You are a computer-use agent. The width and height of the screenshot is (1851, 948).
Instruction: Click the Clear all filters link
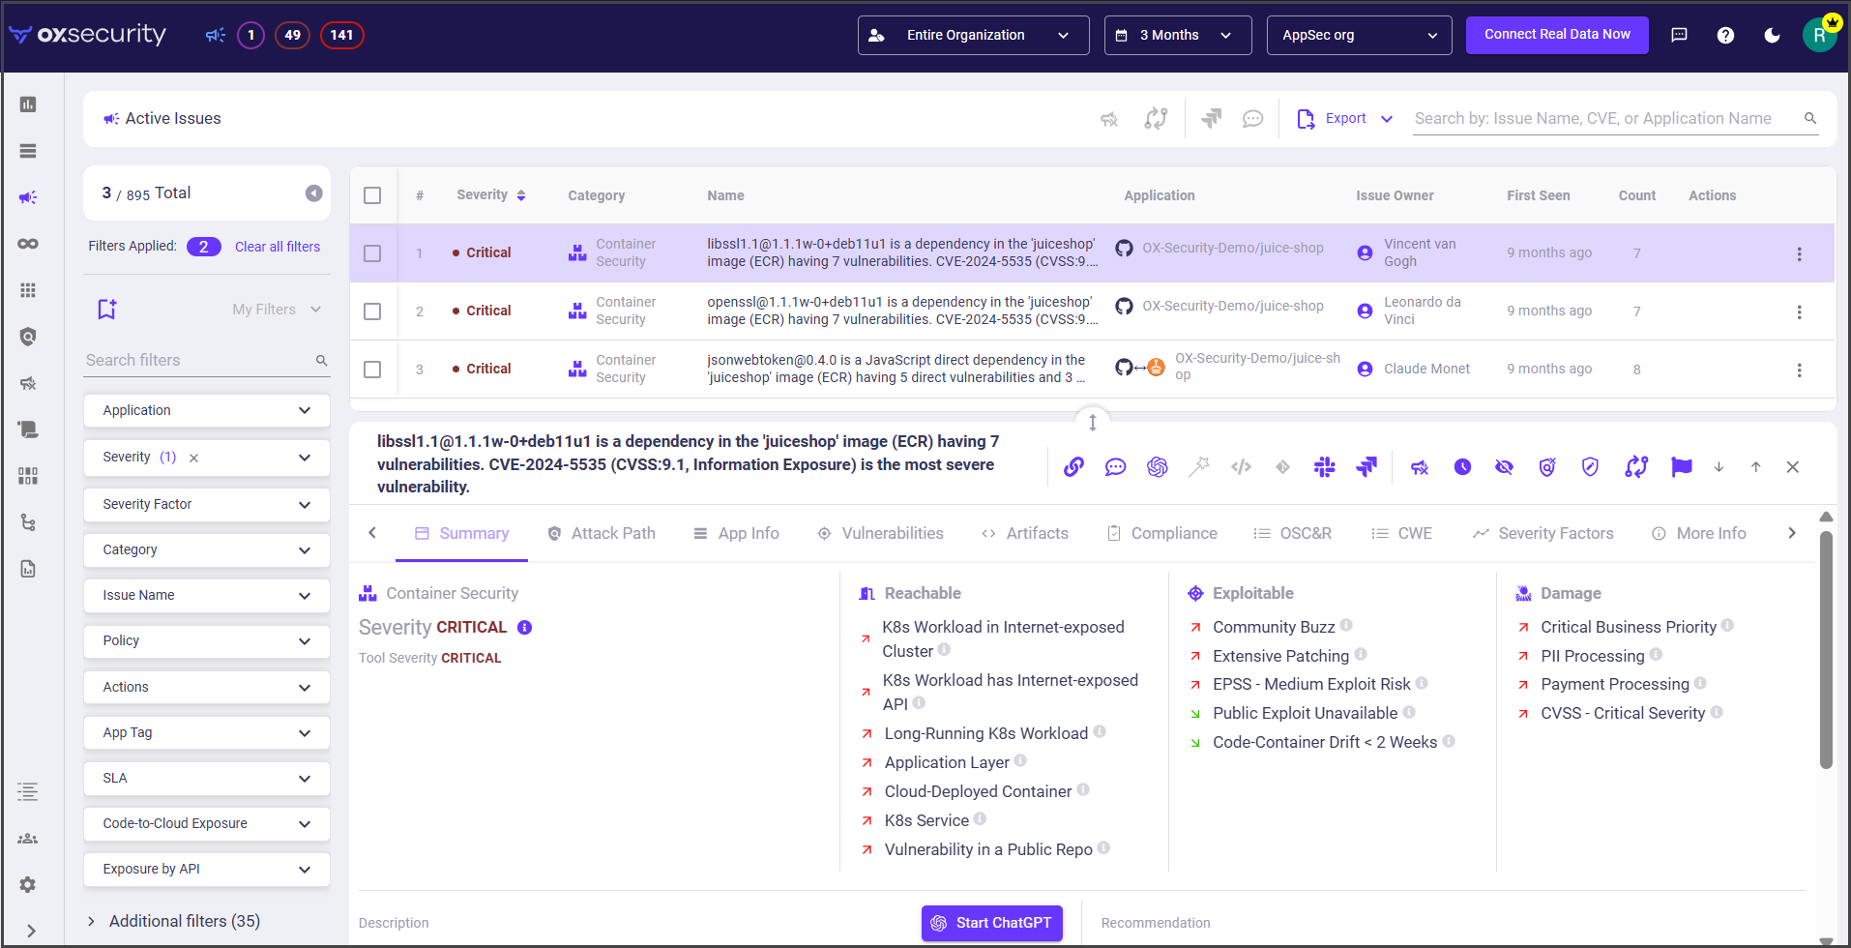pos(278,247)
